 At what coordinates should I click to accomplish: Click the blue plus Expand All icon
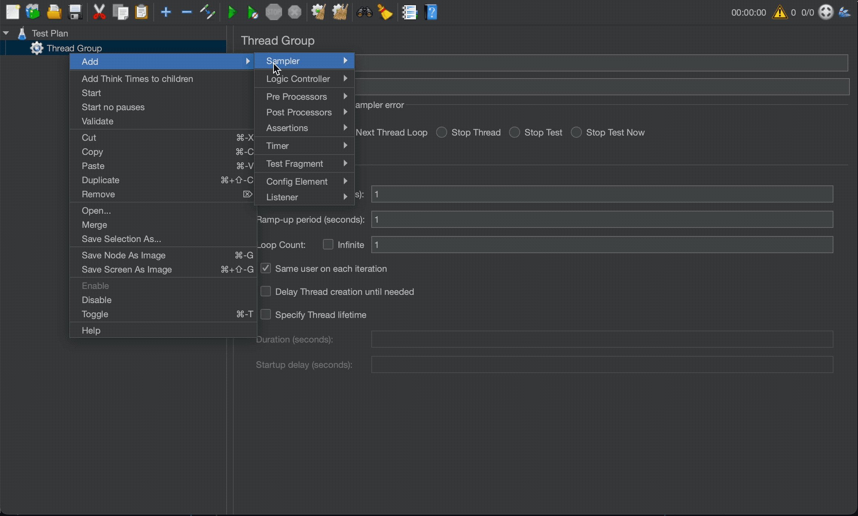tap(166, 12)
